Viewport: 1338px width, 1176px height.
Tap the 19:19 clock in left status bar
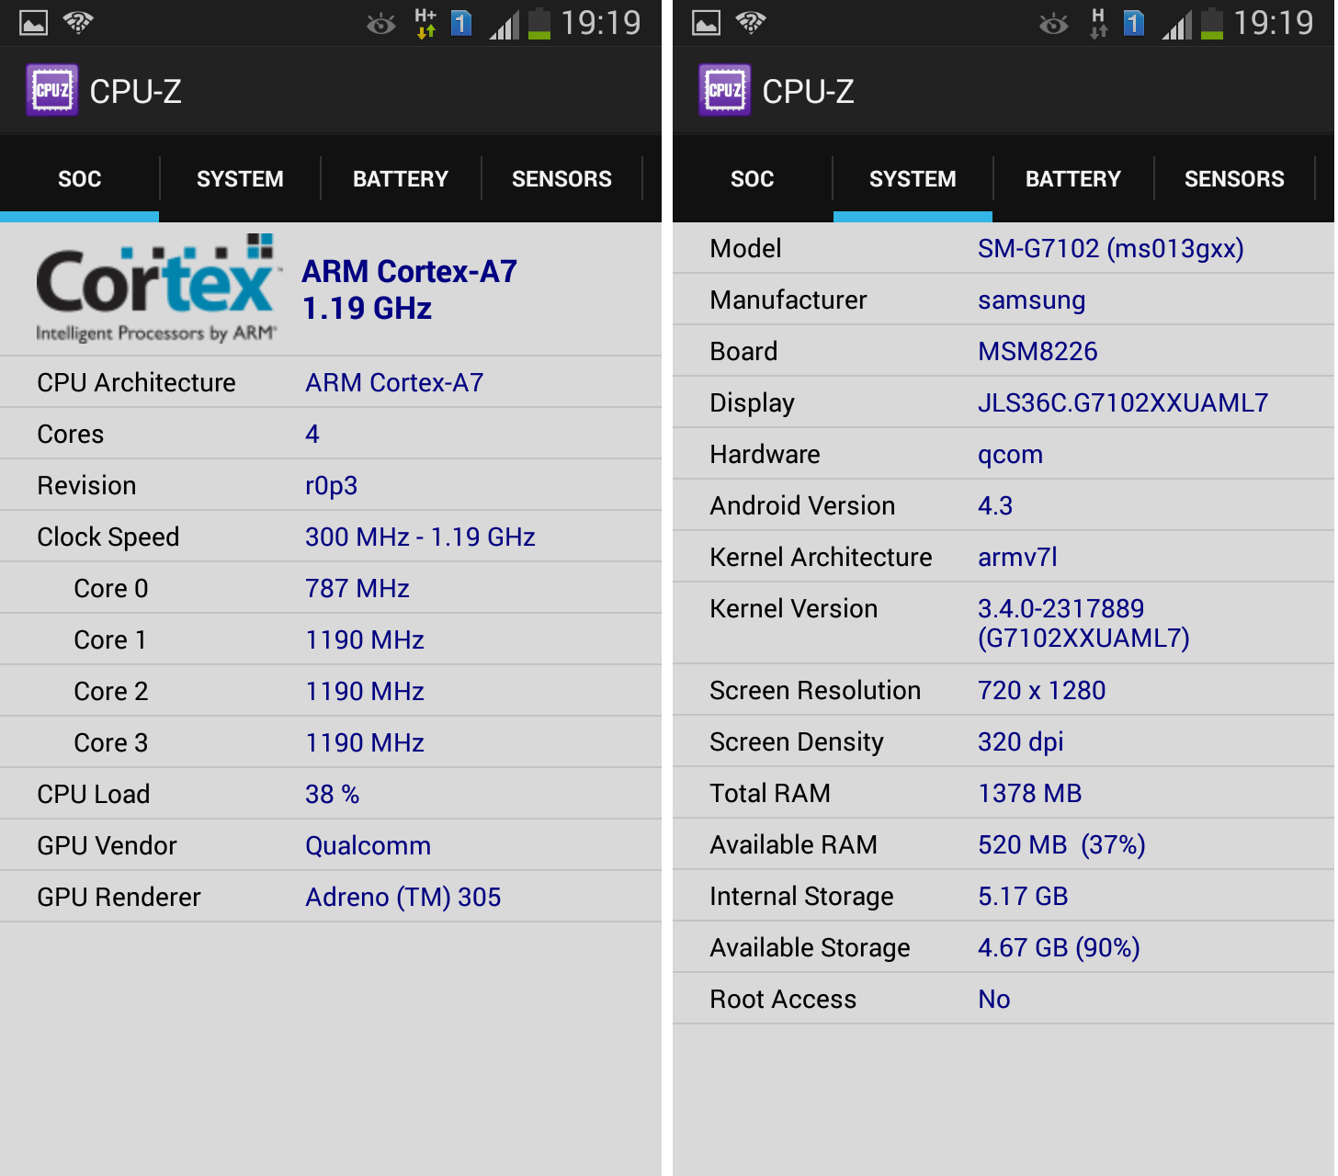(x=601, y=23)
